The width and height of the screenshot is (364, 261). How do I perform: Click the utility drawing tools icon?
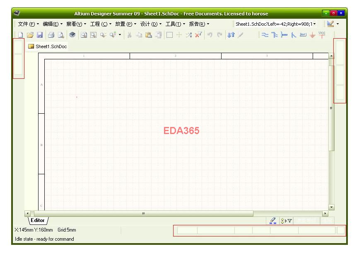[330, 24]
